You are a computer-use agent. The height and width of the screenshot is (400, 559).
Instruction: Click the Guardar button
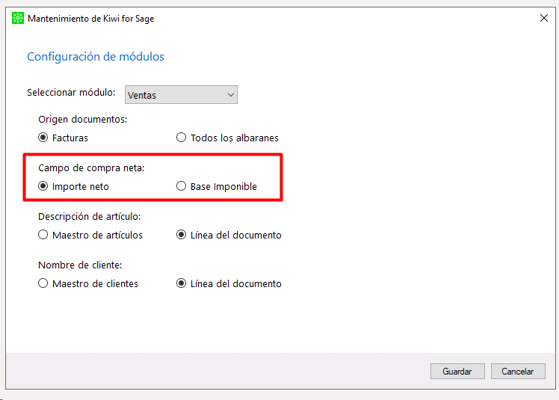(457, 372)
